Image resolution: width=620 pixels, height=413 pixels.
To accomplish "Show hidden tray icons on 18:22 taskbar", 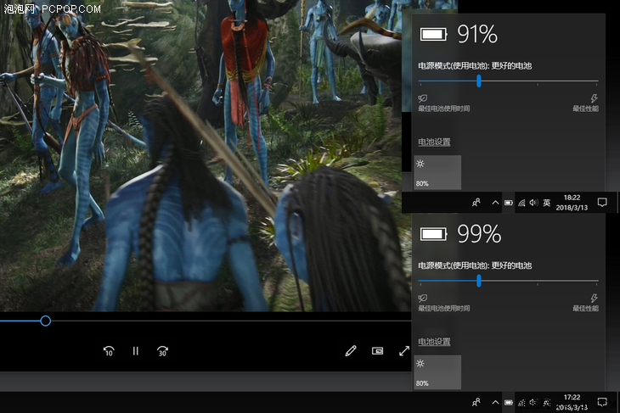I will coord(494,203).
